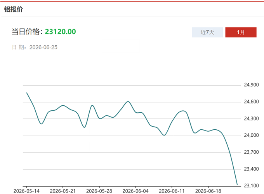Click the 当日价格 label text
Screen dimensions: 264x194
[26, 32]
